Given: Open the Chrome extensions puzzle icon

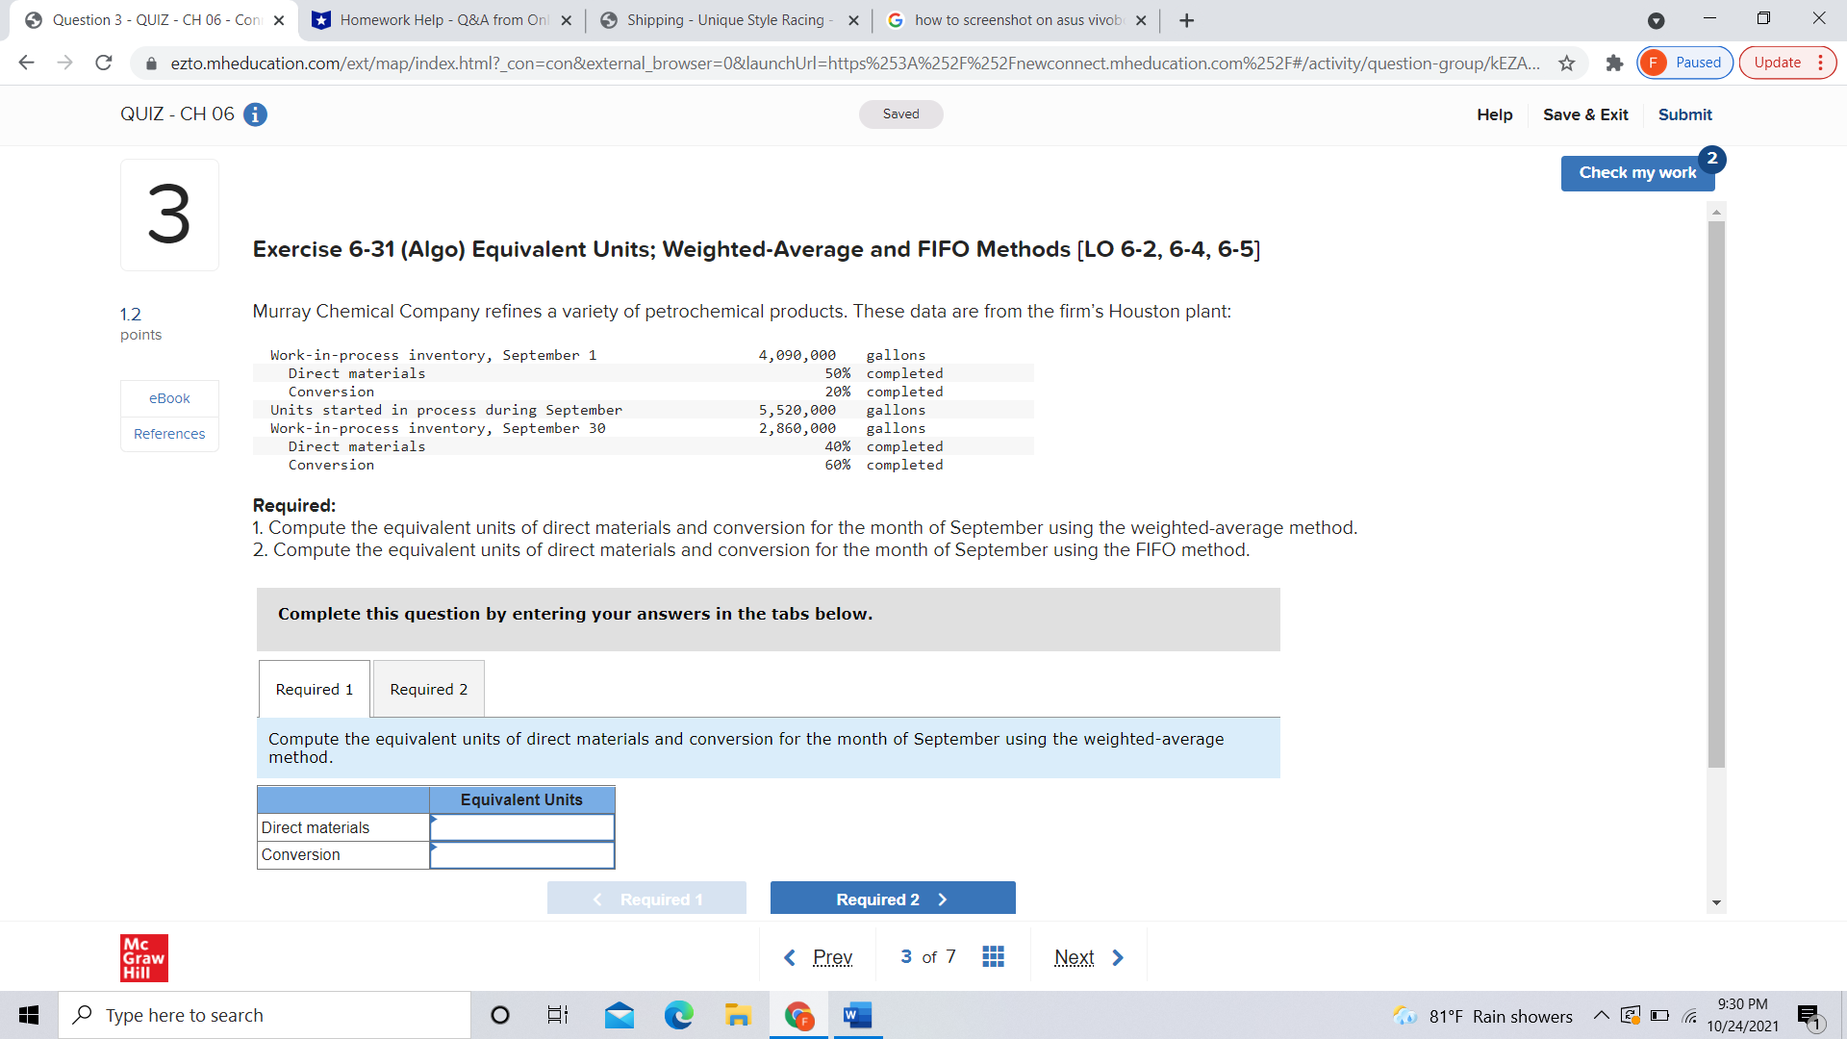Looking at the screenshot, I should coord(1614,63).
